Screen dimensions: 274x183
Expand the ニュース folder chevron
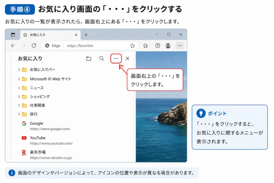pos(19,88)
